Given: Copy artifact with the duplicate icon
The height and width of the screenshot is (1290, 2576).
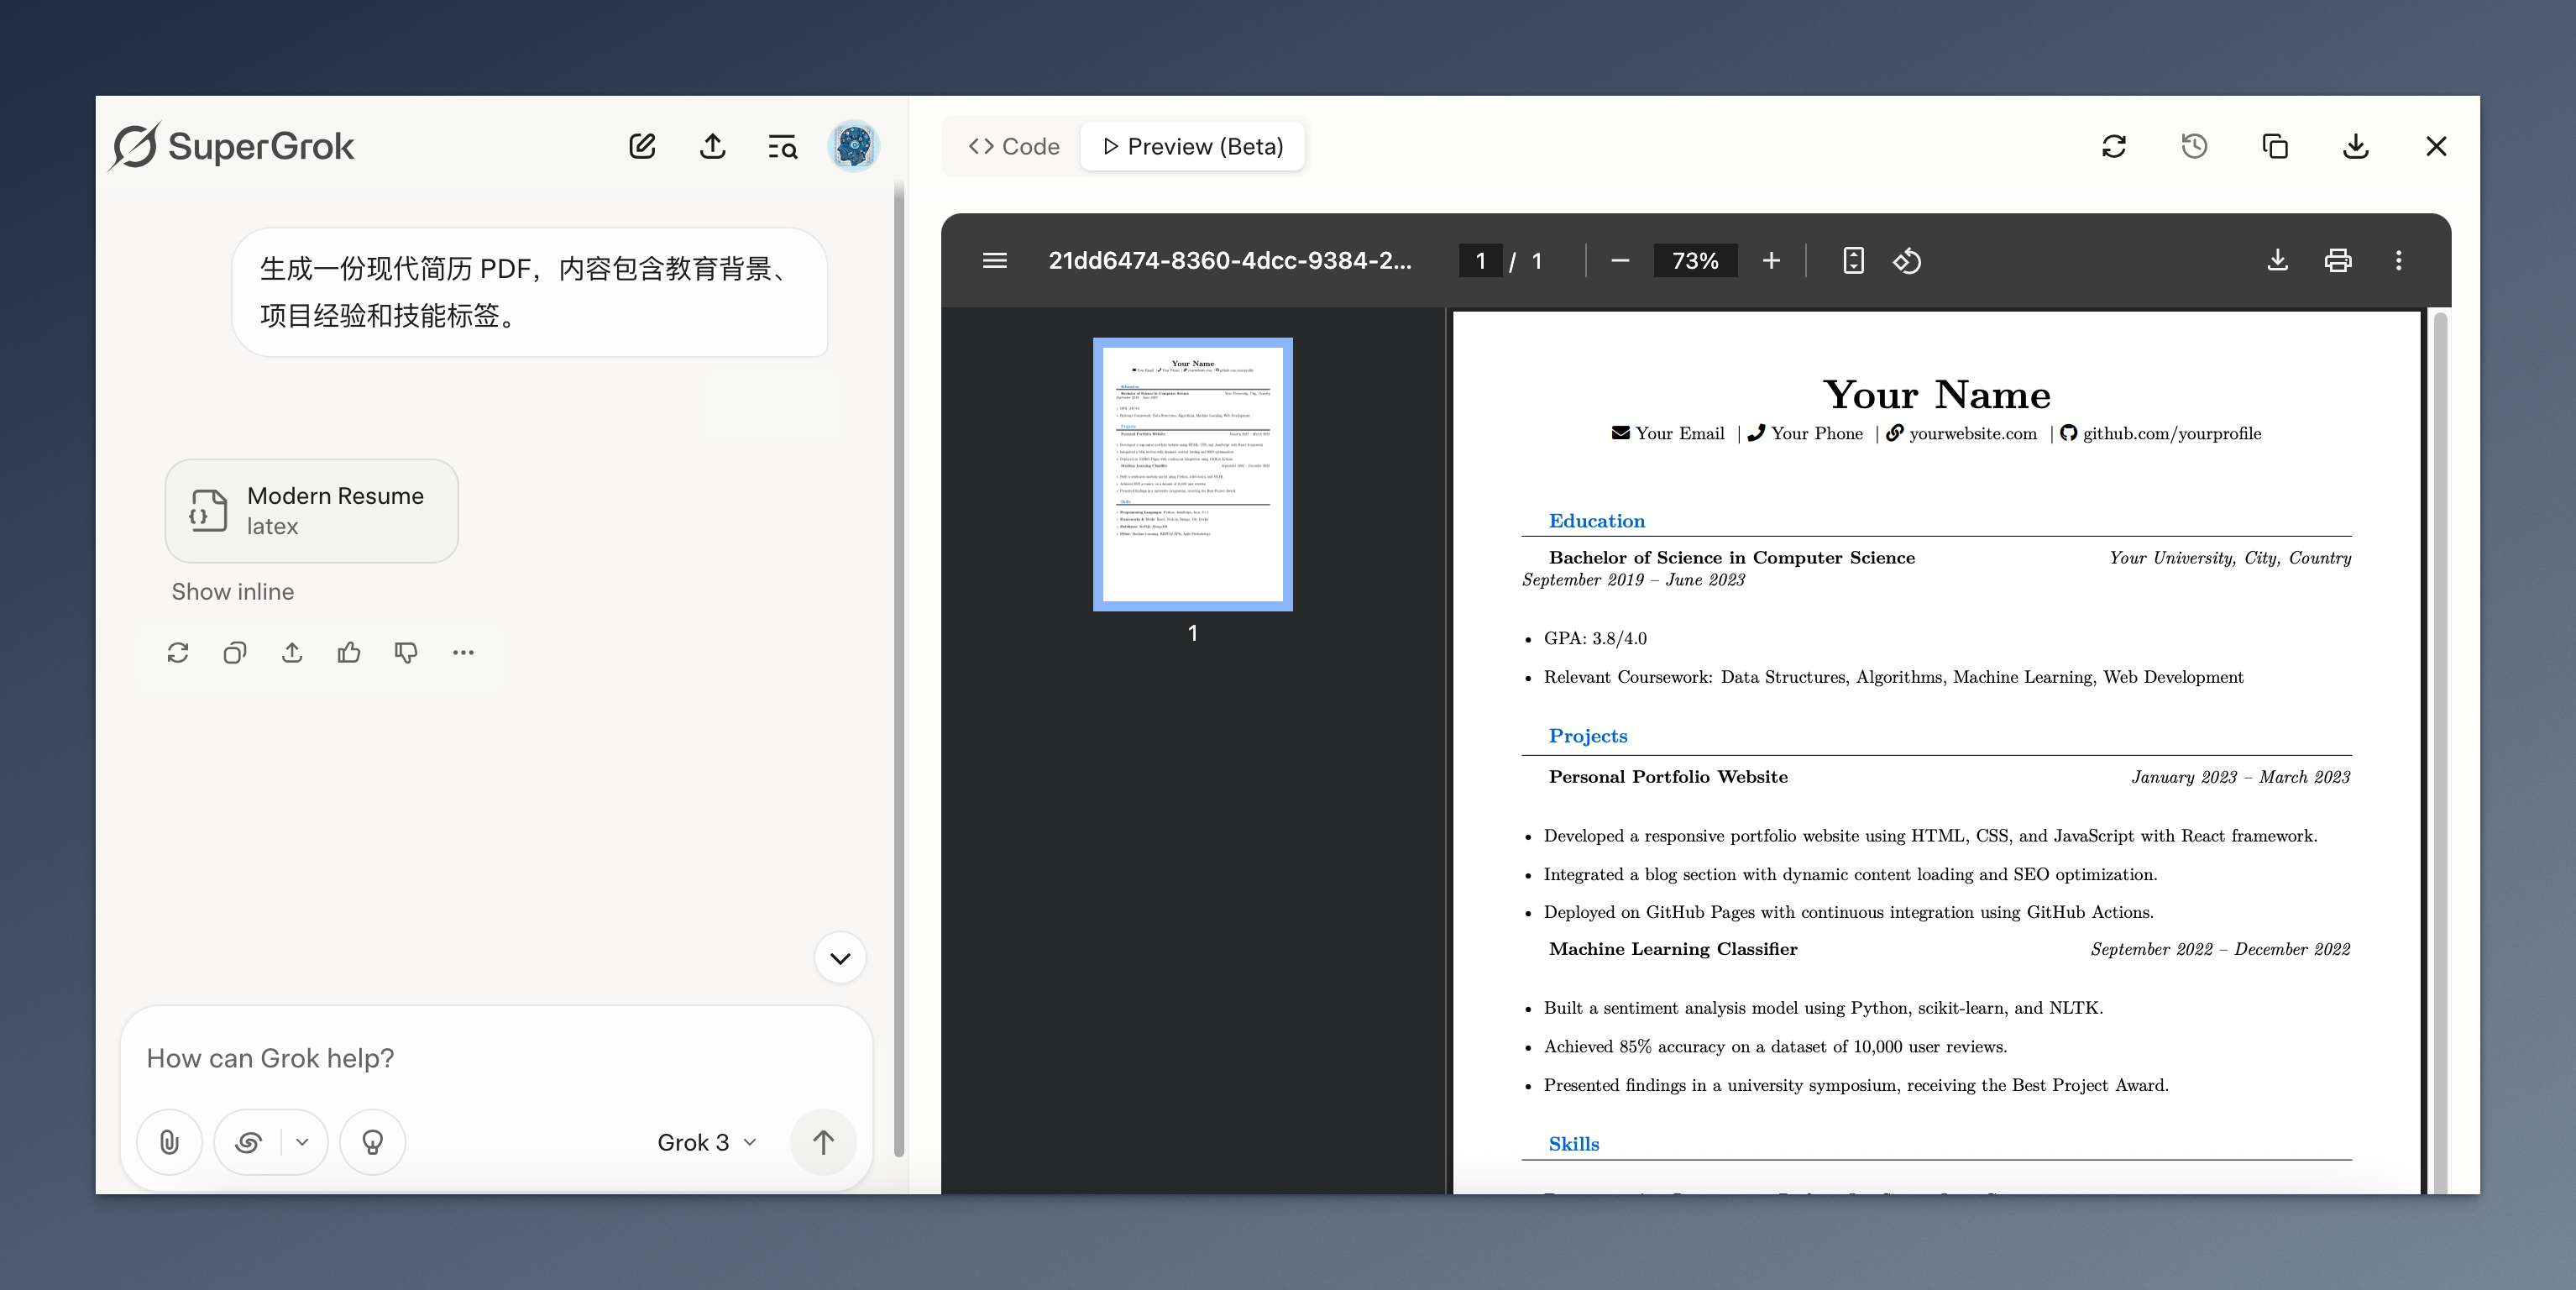Looking at the screenshot, I should (x=2275, y=147).
